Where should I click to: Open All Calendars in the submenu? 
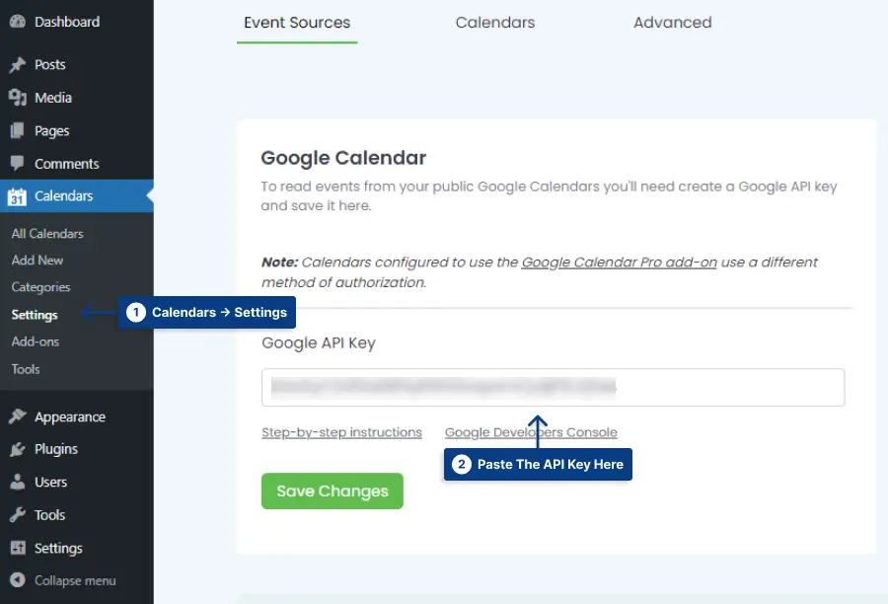47,234
